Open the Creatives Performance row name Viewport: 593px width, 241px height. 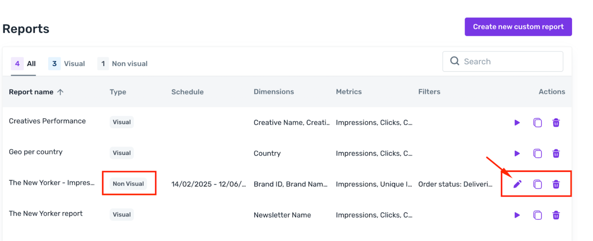click(x=47, y=121)
